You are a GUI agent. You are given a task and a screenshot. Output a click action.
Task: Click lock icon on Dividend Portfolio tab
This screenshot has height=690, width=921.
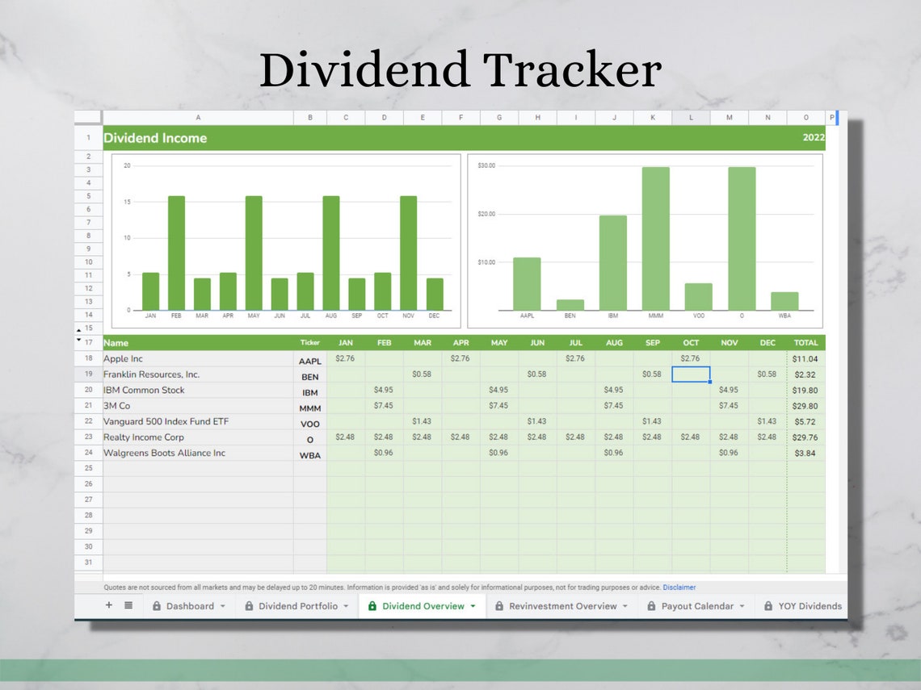(249, 605)
